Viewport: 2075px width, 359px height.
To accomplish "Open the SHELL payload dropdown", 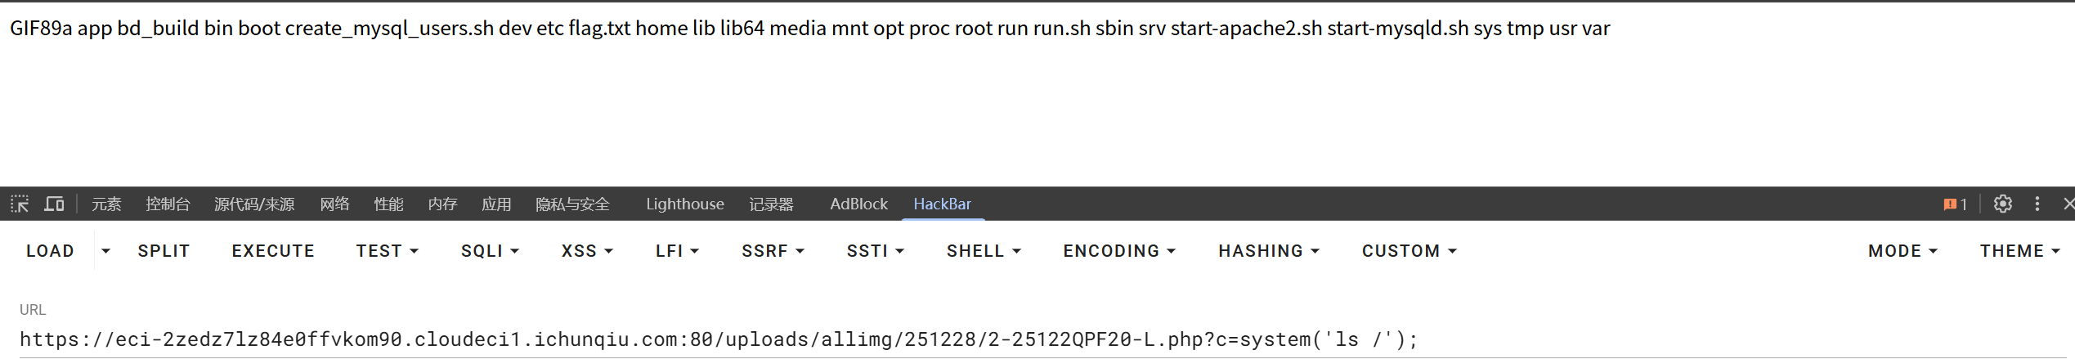I will tap(984, 251).
